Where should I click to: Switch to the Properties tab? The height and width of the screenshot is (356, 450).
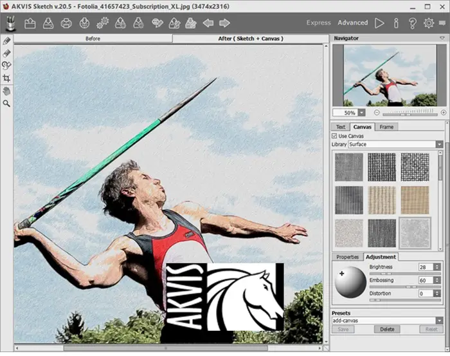(x=347, y=257)
